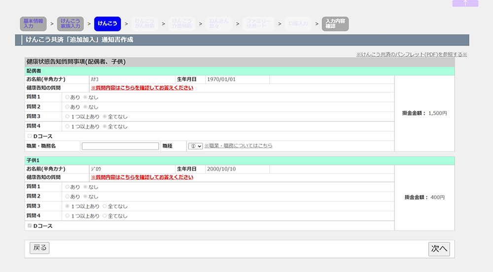The height and width of the screenshot is (272, 493).
Task: Select なし for child 質問1
Action: pyautogui.click(x=85, y=187)
